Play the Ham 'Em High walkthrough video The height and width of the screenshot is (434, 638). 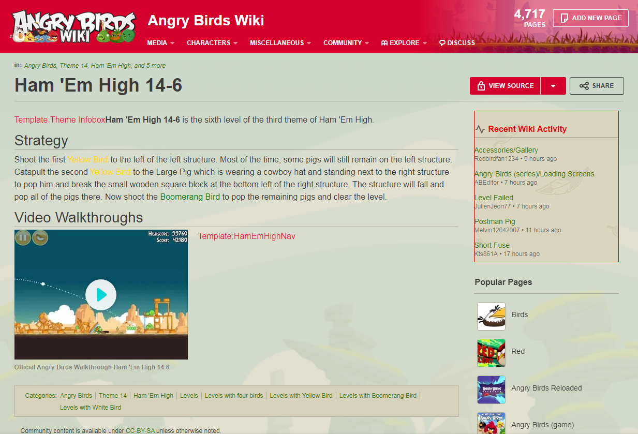[101, 295]
